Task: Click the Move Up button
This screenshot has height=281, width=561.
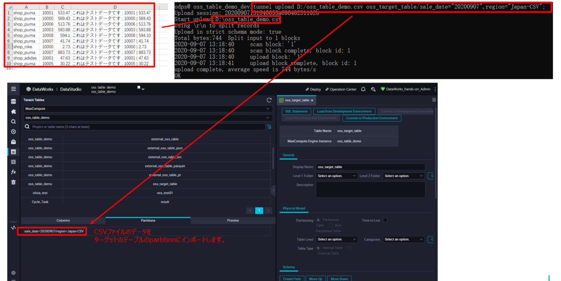Action: [316, 279]
